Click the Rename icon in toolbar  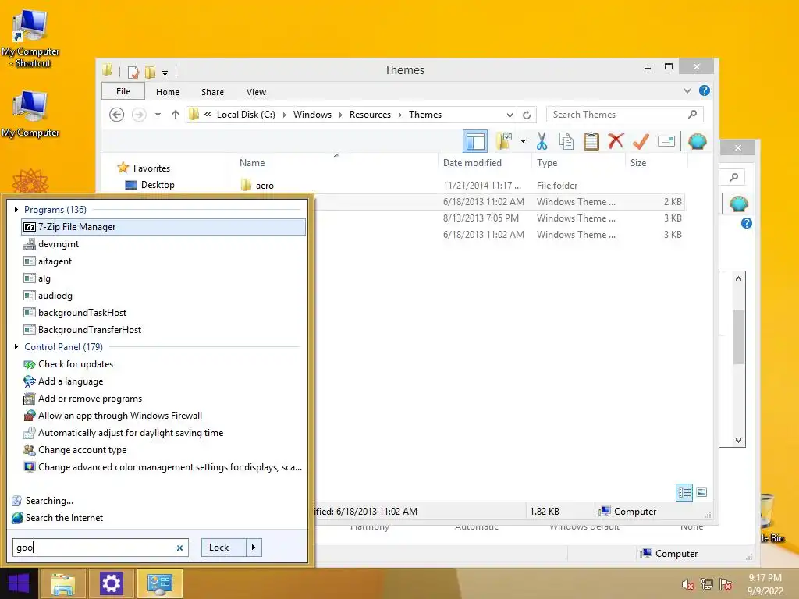pyautogui.click(x=666, y=141)
